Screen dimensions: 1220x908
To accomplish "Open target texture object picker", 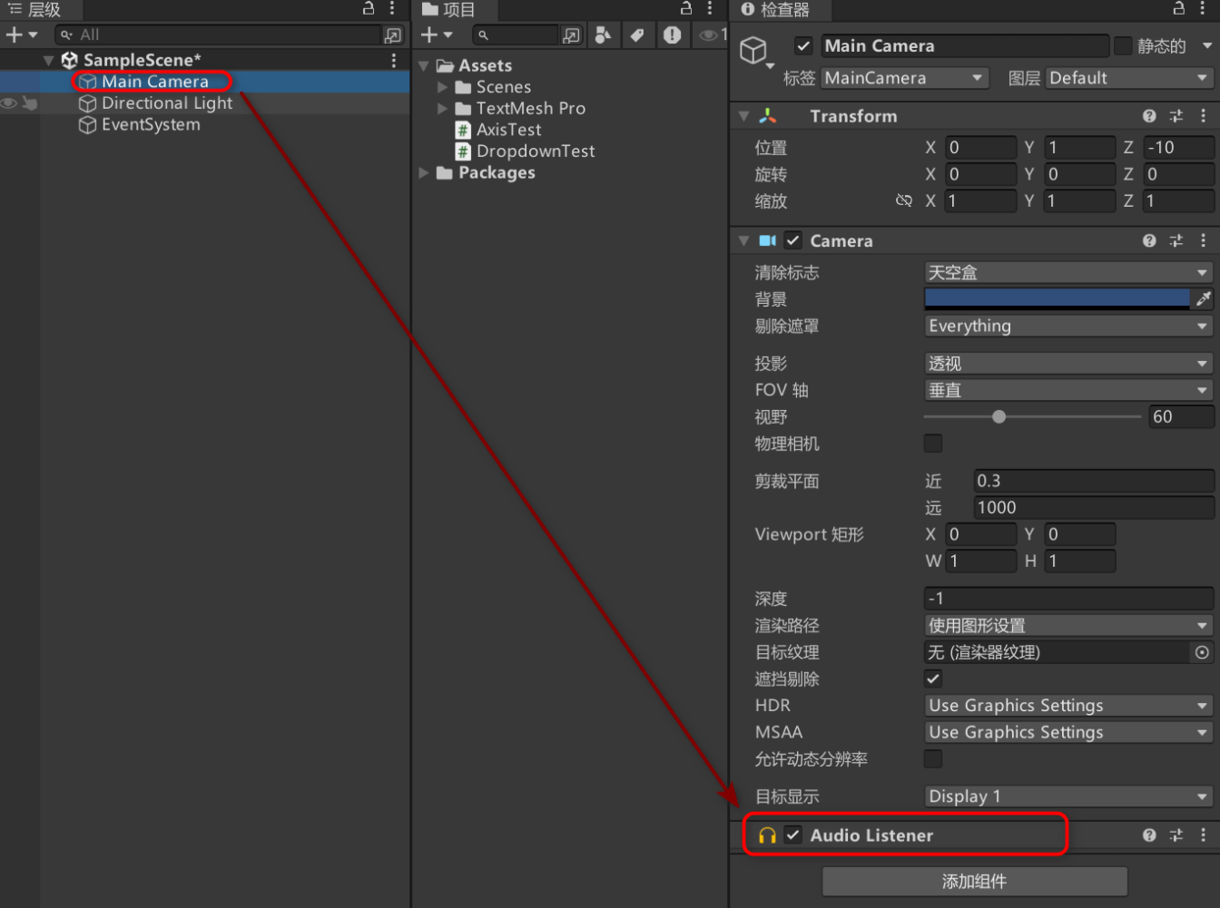I will (1202, 652).
